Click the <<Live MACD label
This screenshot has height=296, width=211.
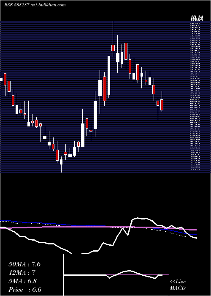pos(178,285)
